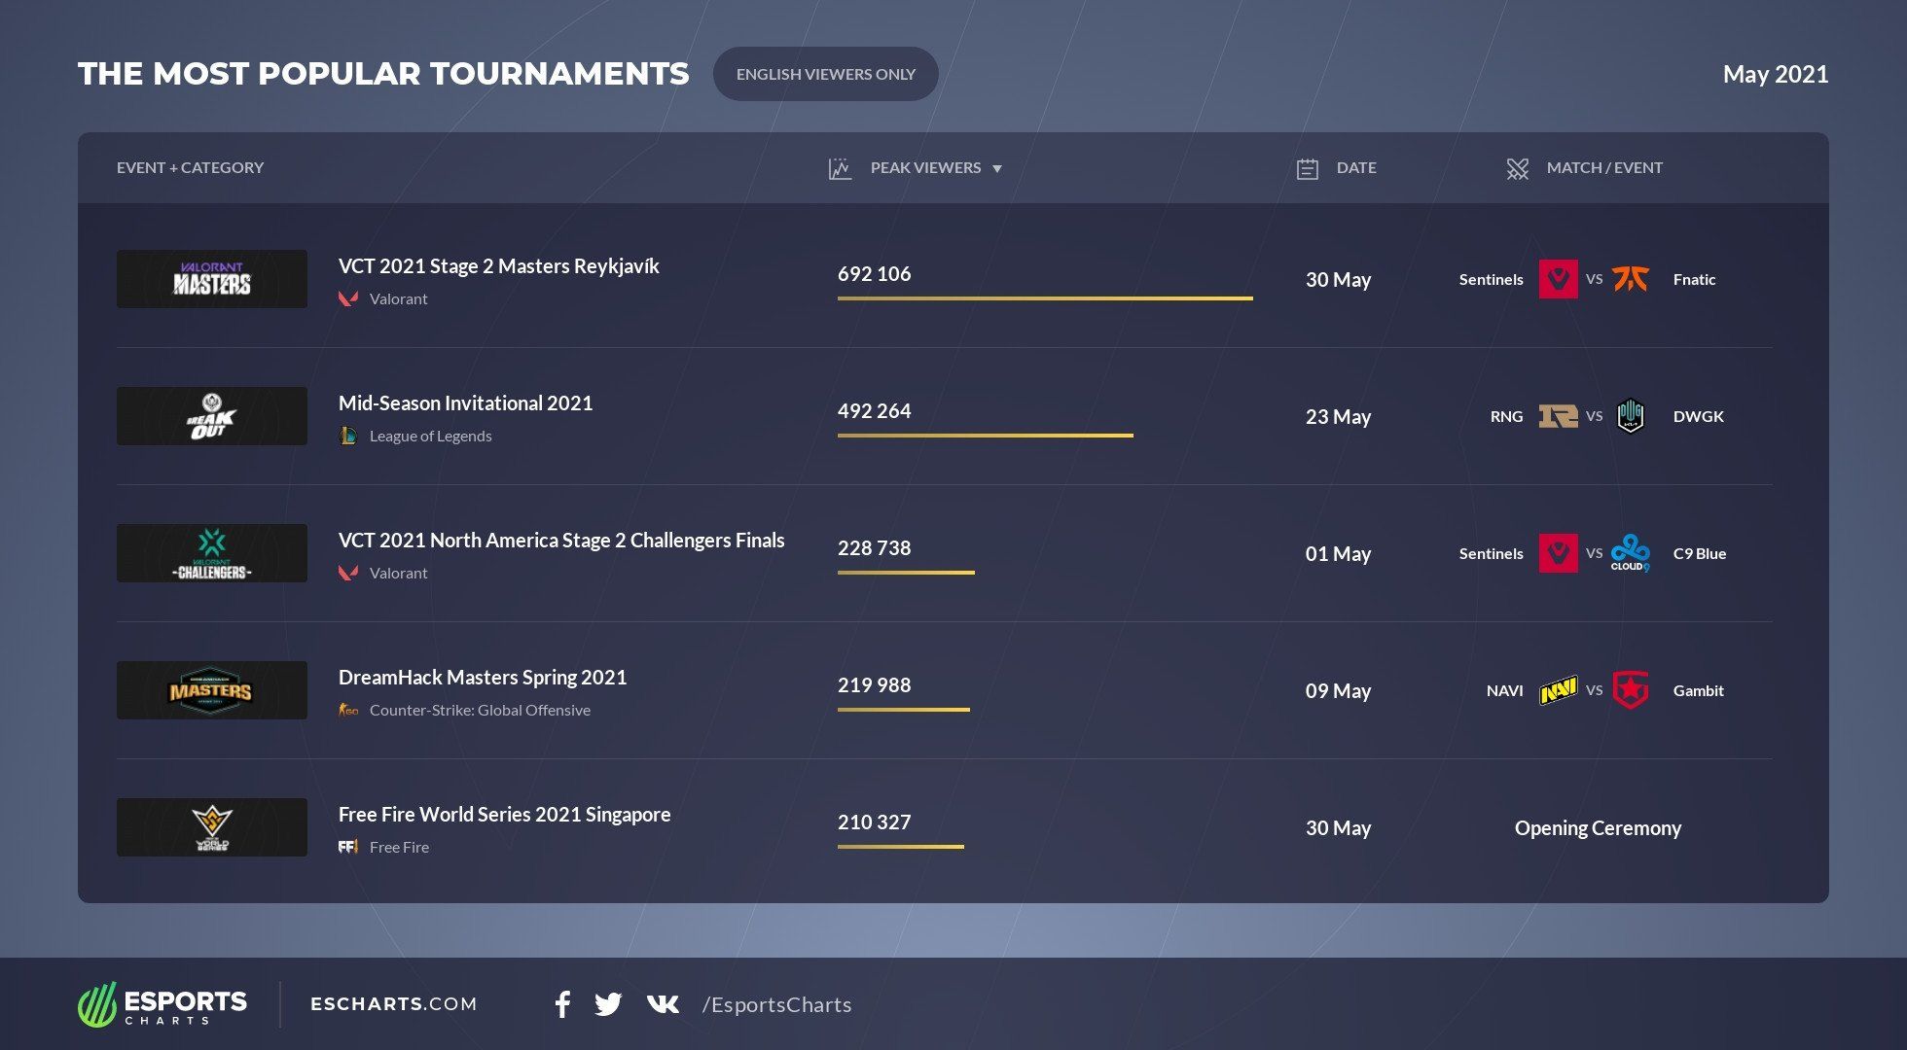Click the EVENT + CATEGORY column header
The image size is (1907, 1050).
tap(191, 168)
